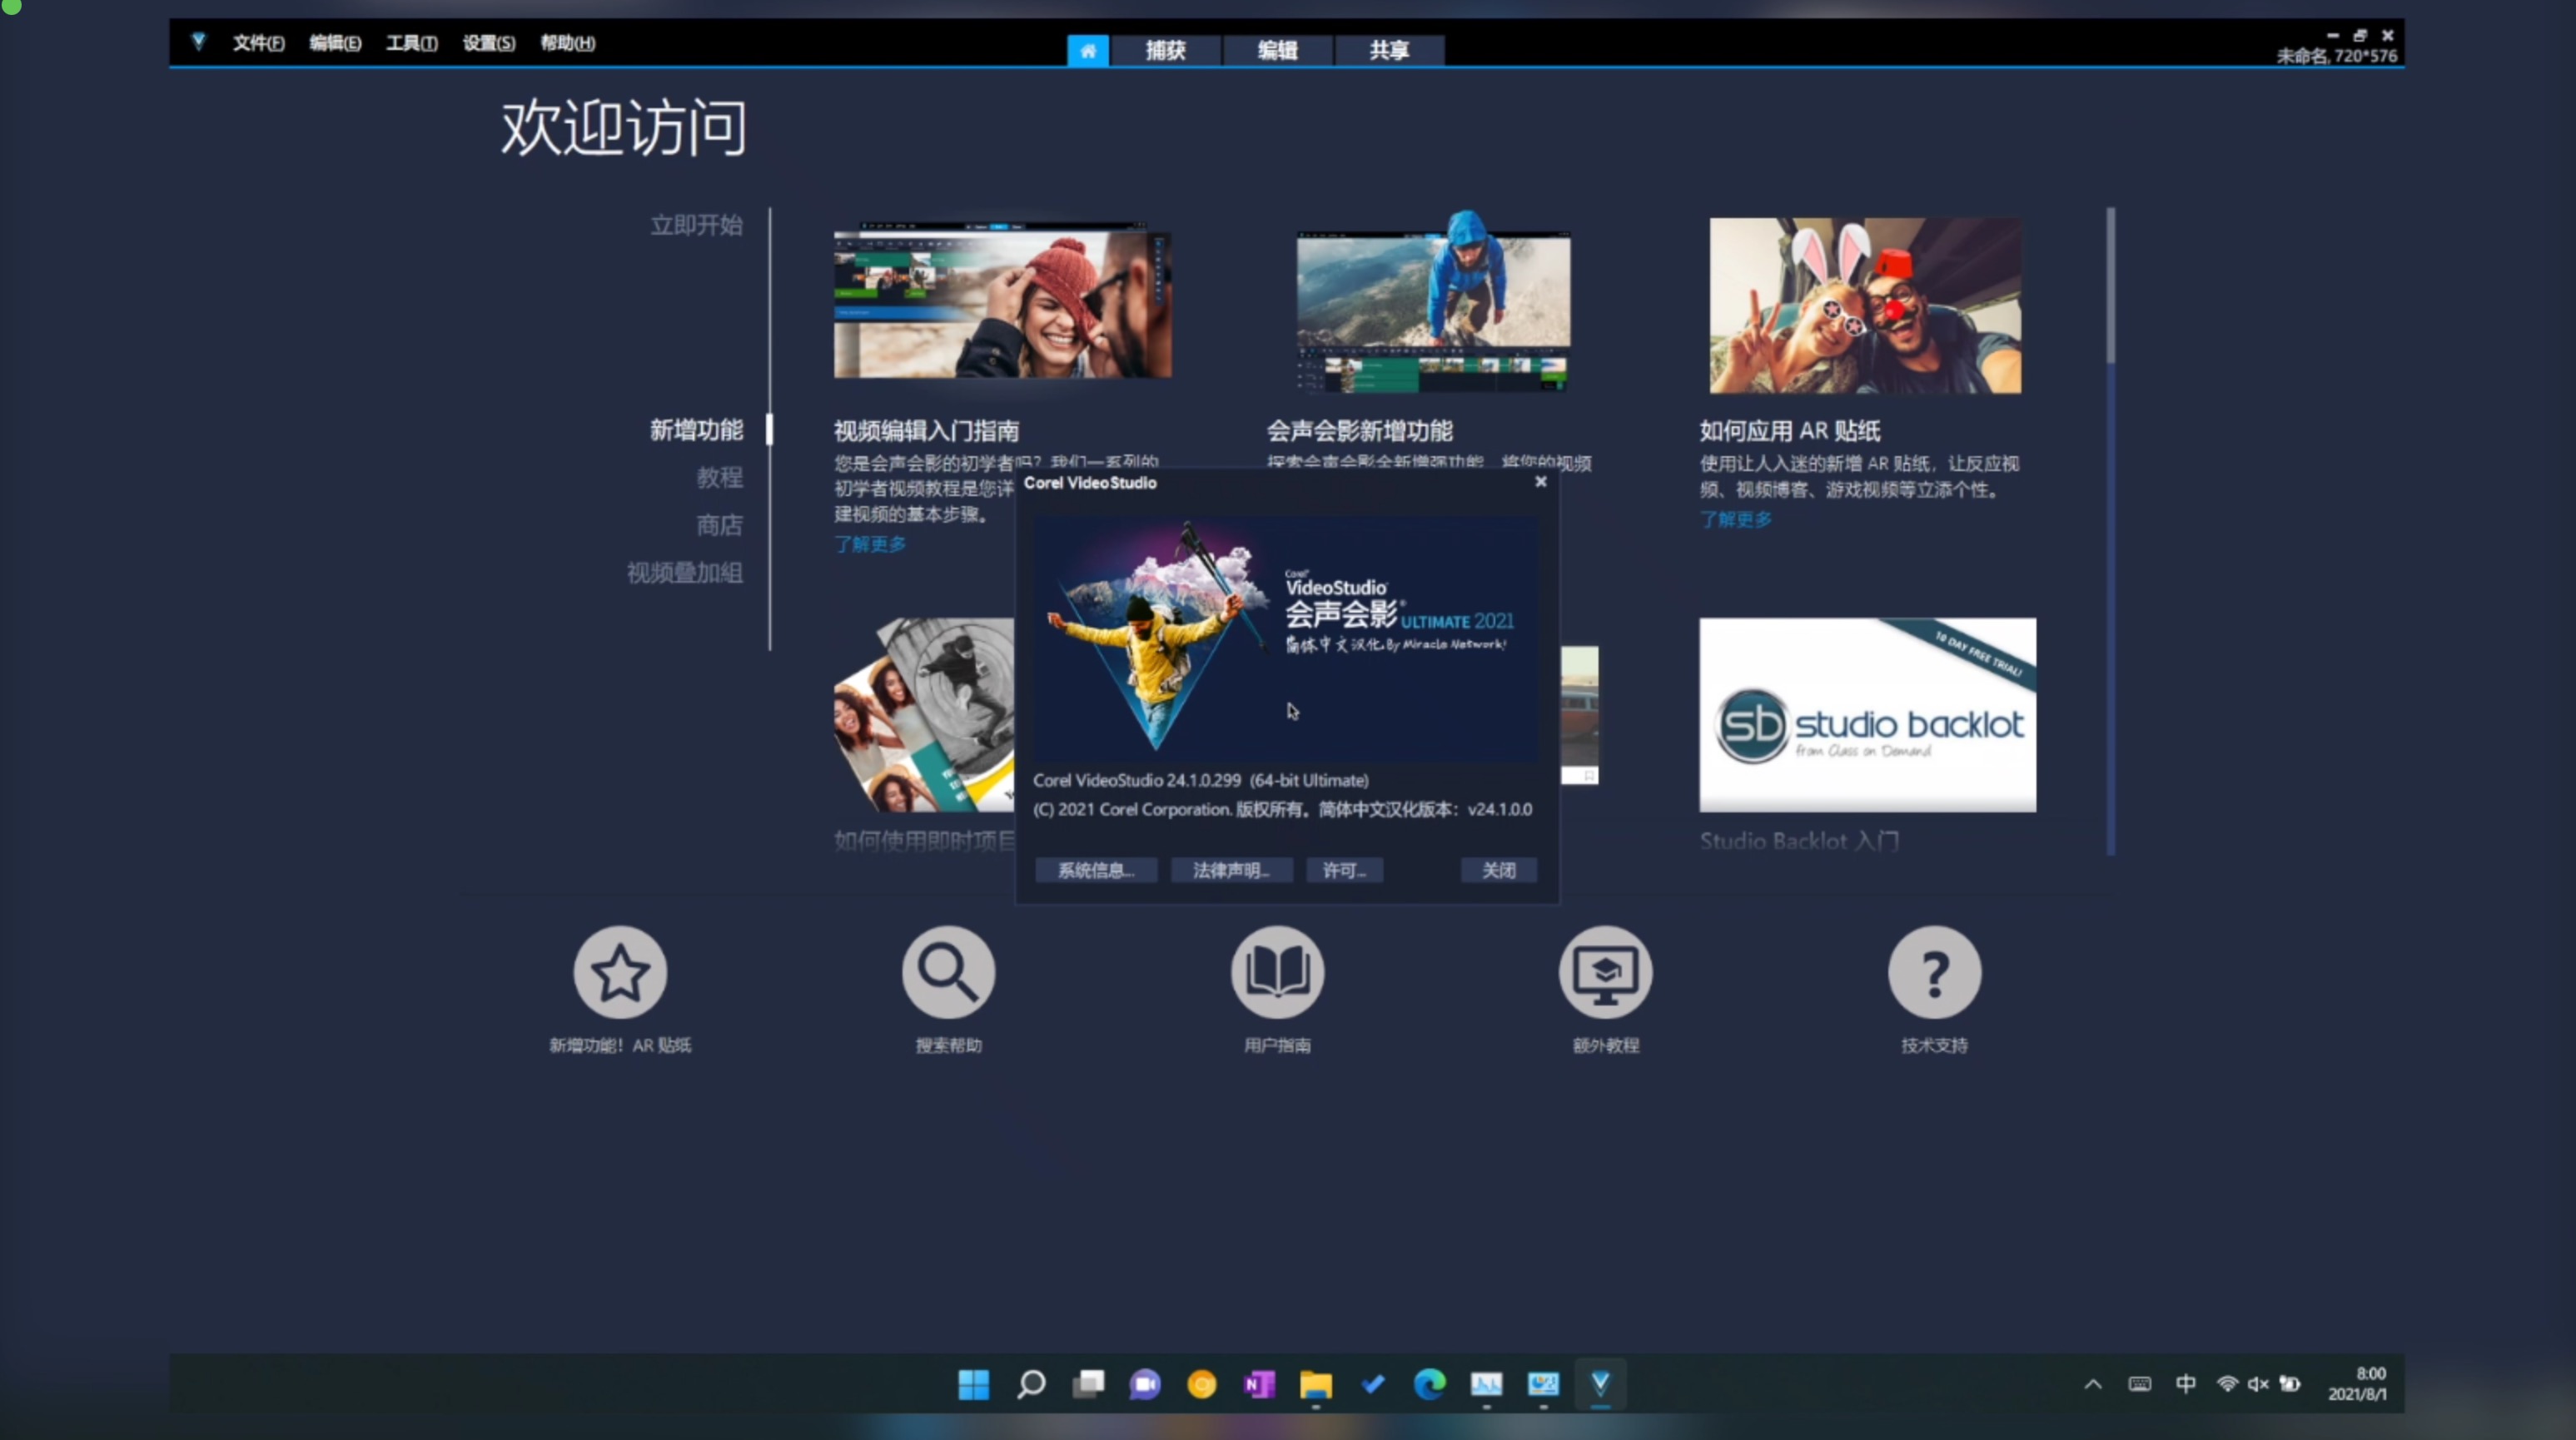The width and height of the screenshot is (2576, 1440).
Task: Open the 文件(F) menu
Action: click(x=258, y=43)
